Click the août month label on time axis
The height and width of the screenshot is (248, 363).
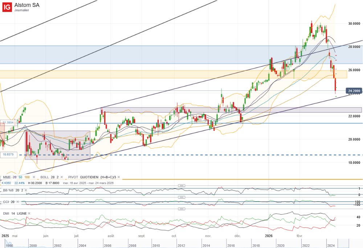111,236
